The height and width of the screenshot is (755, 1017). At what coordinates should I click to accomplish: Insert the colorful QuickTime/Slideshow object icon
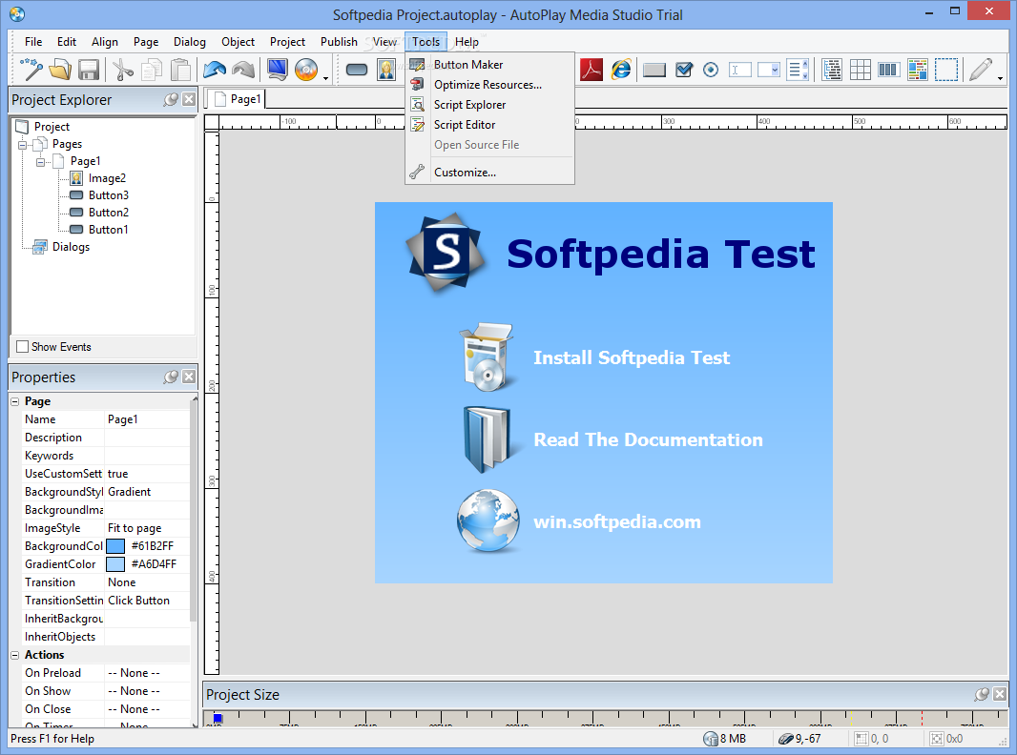918,70
